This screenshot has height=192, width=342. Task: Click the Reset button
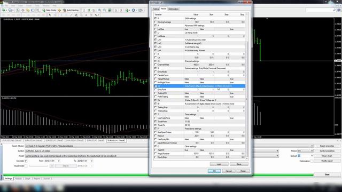(x=243, y=171)
